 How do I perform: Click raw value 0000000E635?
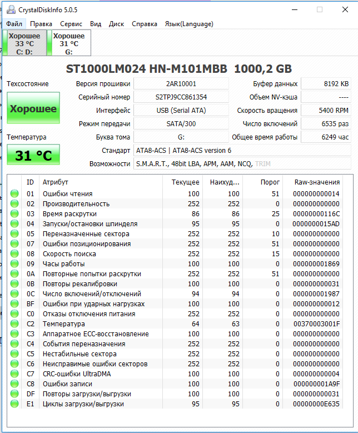(316, 404)
